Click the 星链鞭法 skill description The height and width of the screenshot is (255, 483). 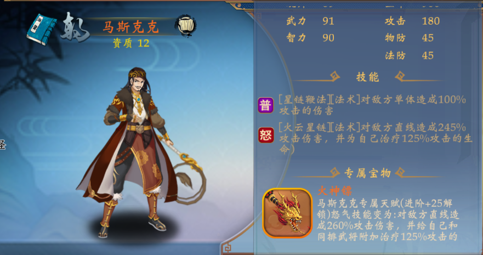[x=372, y=105]
